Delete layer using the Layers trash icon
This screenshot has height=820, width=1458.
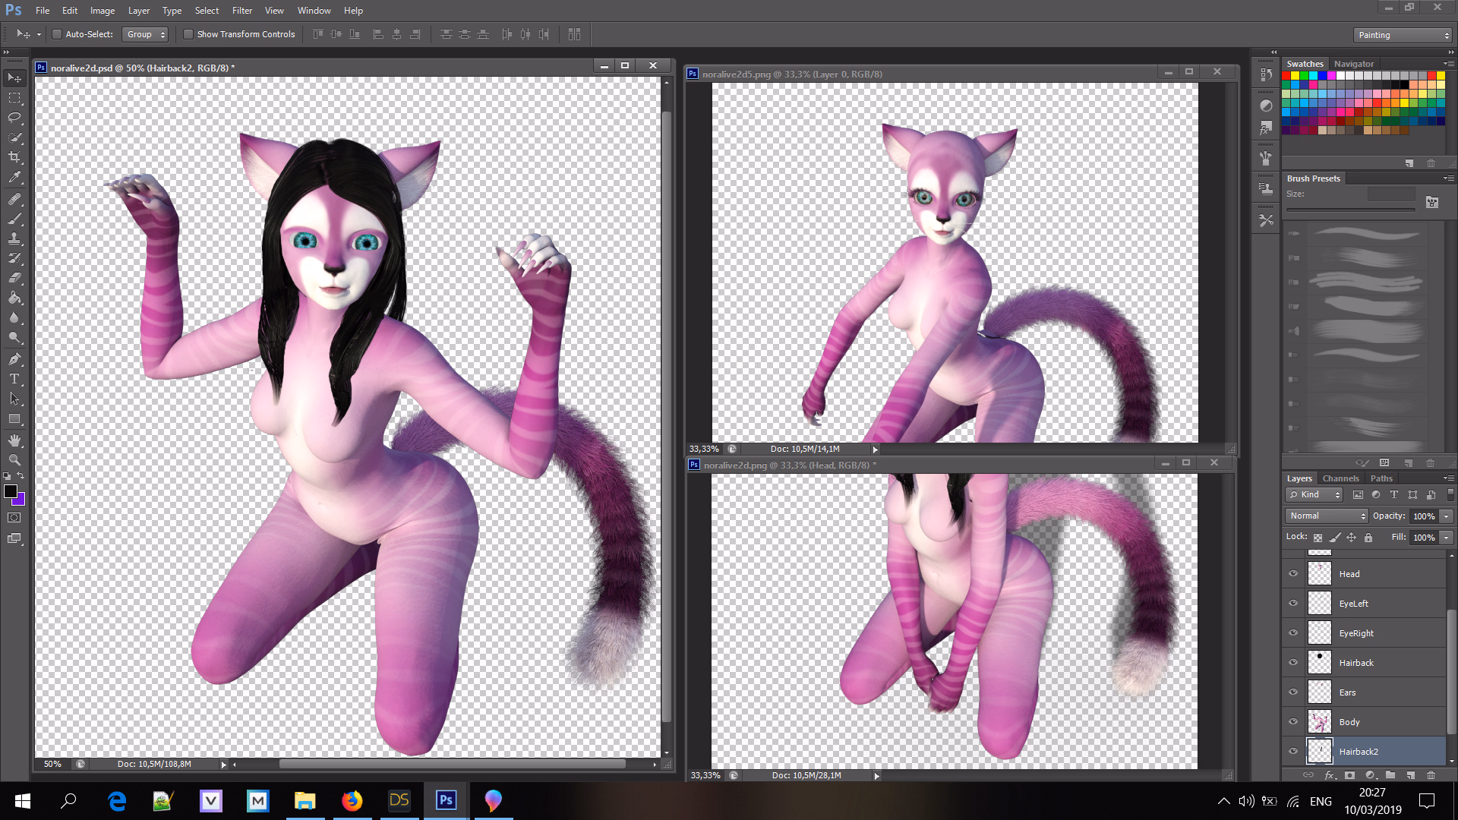(1431, 775)
